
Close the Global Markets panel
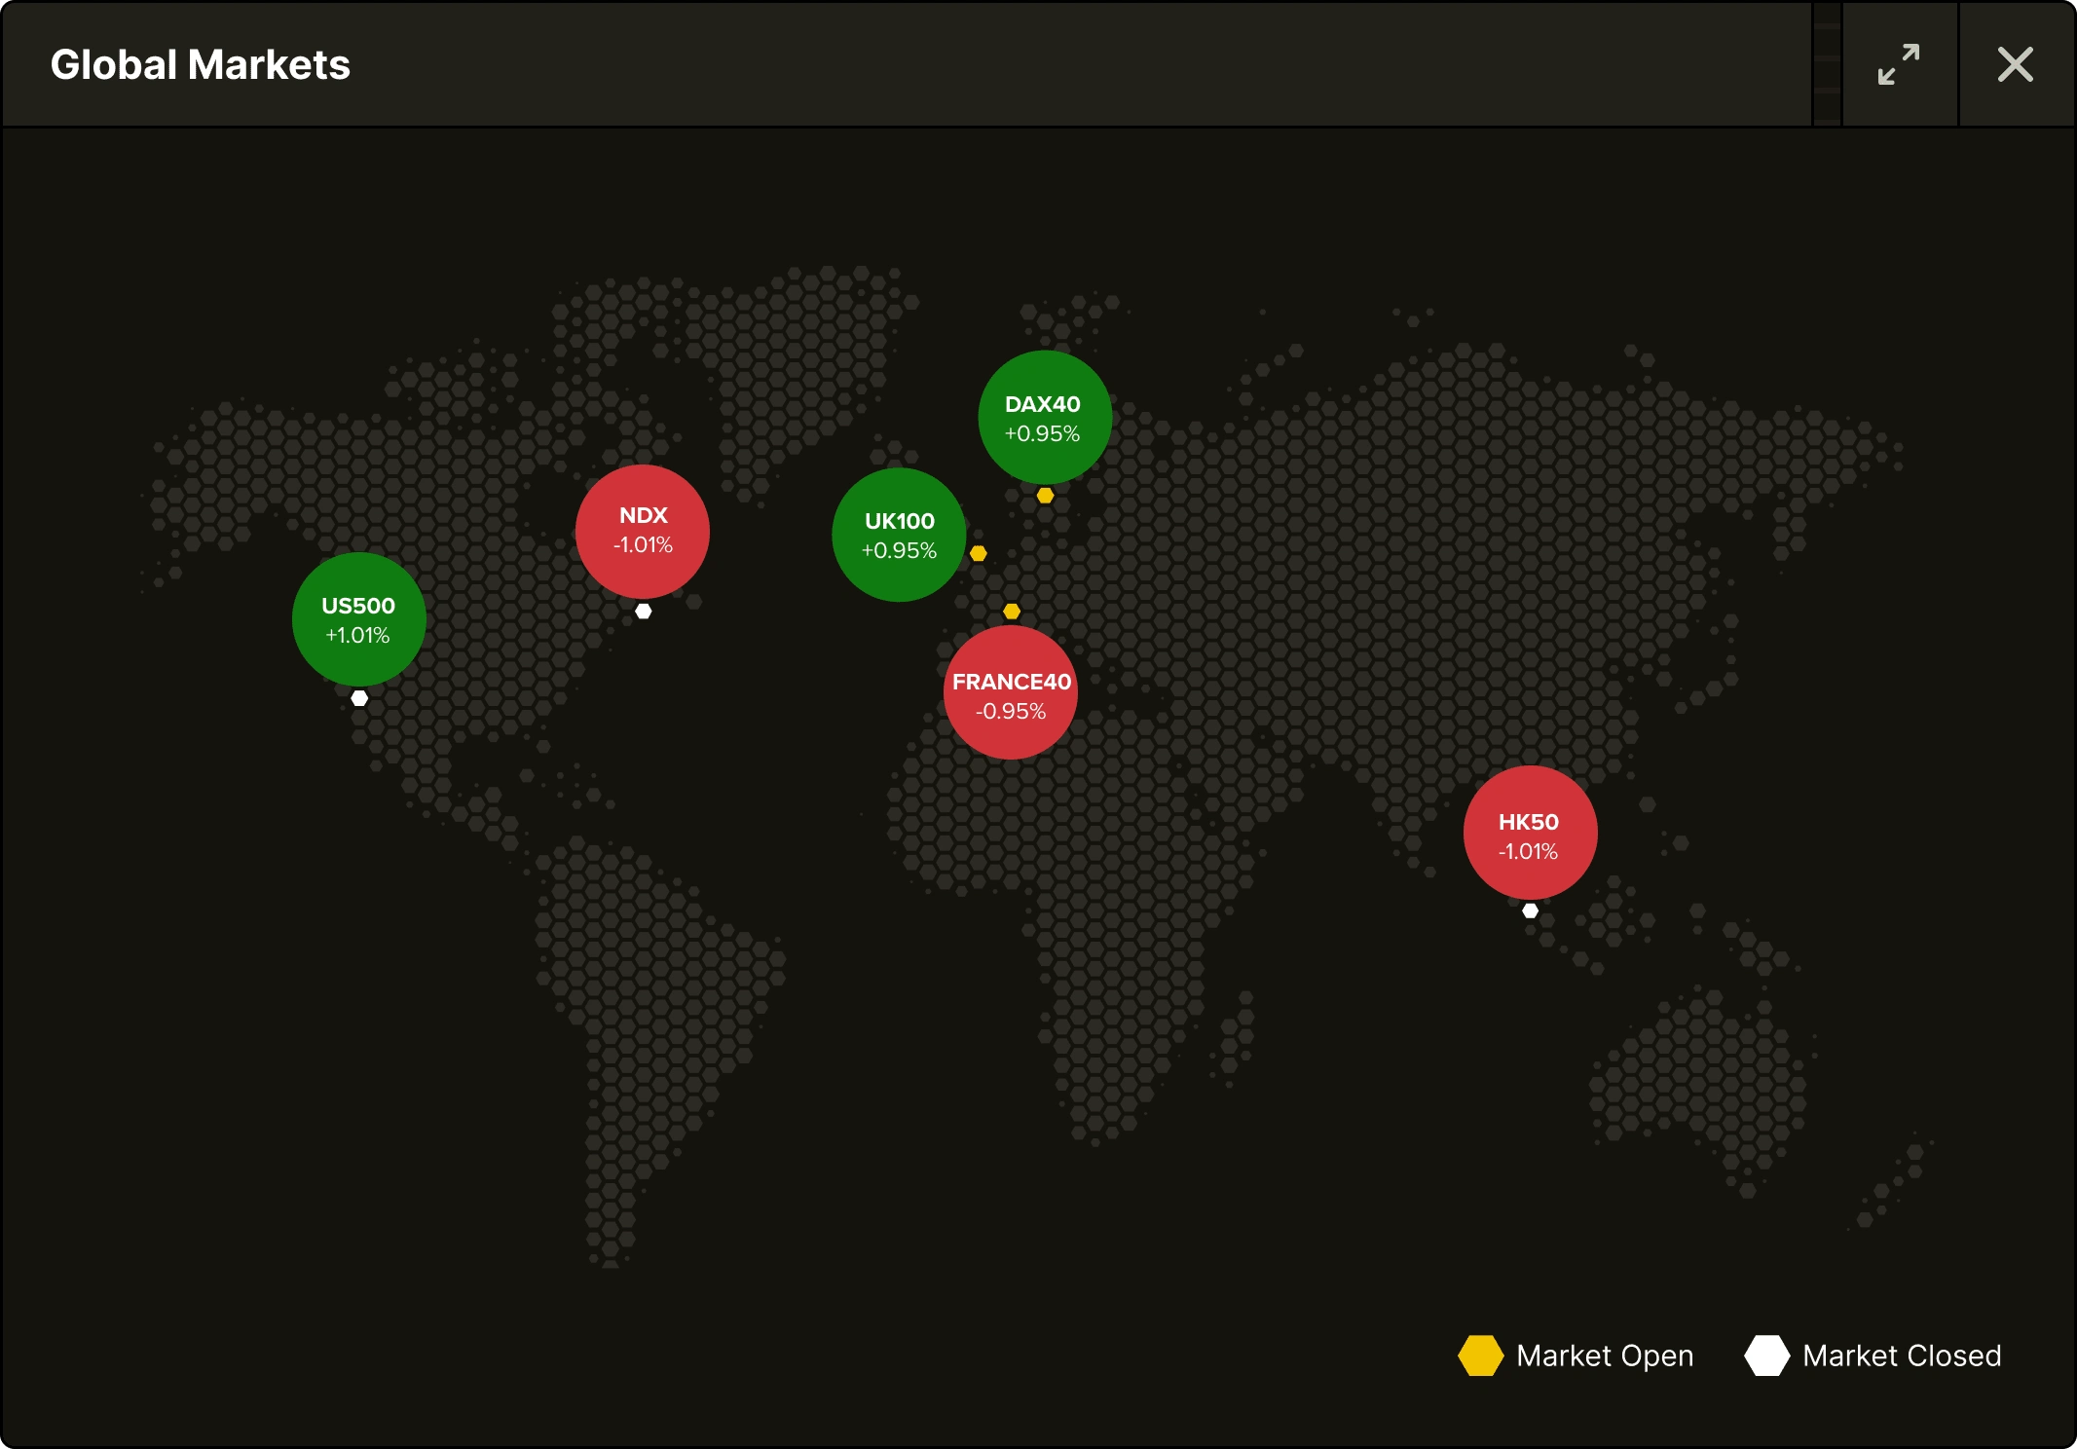(x=2015, y=64)
